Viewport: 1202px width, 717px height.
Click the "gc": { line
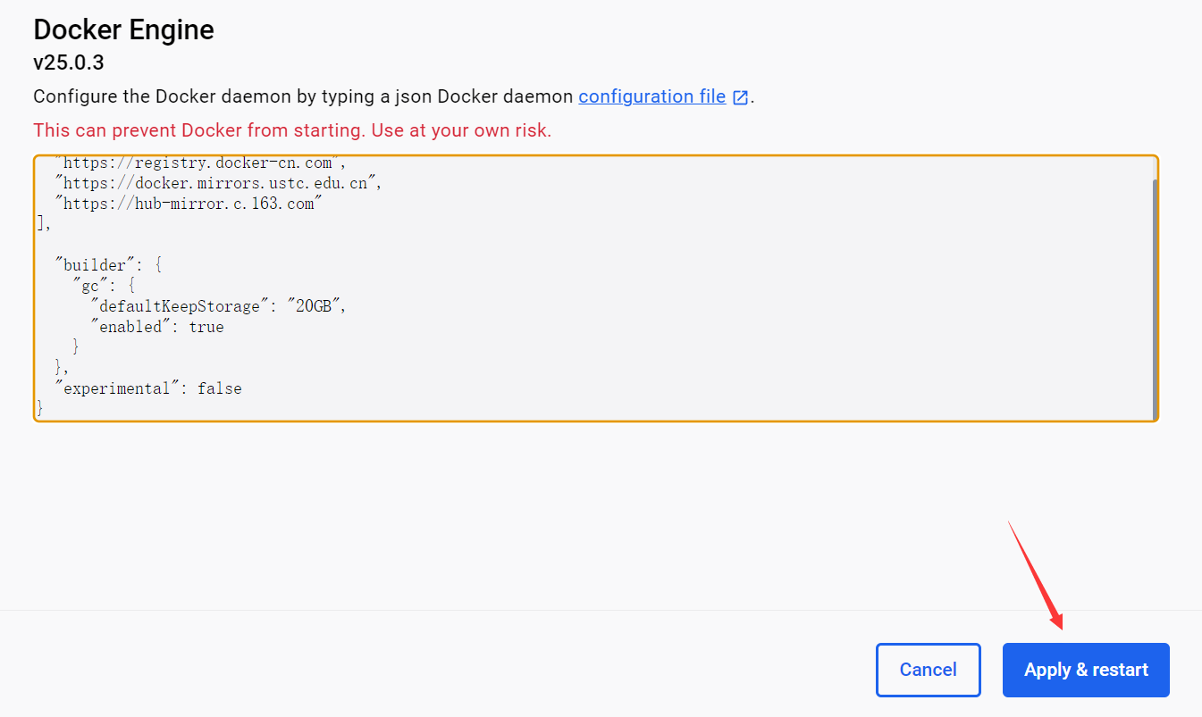click(104, 286)
